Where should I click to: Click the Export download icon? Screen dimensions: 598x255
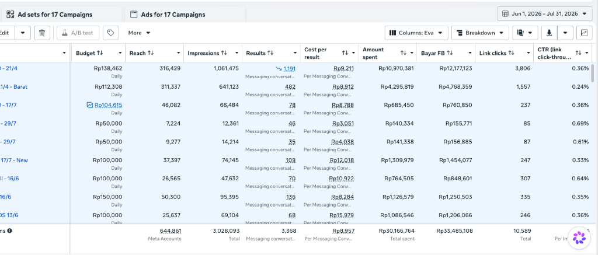click(x=549, y=33)
